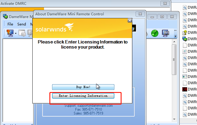Click the Enter Licensing Information button
This screenshot has width=197, height=125.
point(83,96)
